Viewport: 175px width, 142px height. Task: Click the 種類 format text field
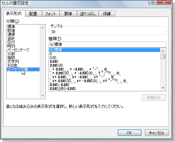tap(107, 45)
